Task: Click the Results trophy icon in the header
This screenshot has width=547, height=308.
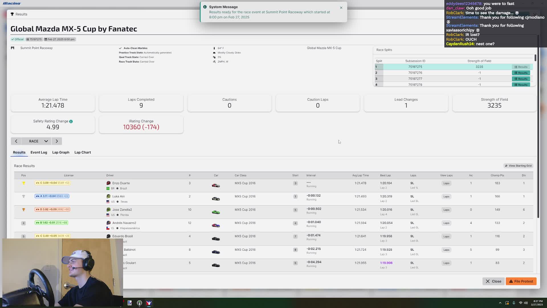Action: pyautogui.click(x=12, y=14)
